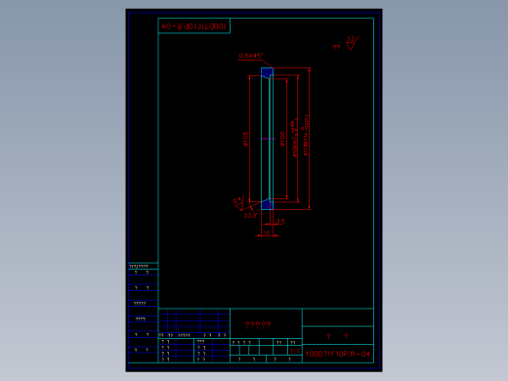508x381 pixels.
Task: Click the purple centerline mark on the ring
Action: pyautogui.click(x=268, y=139)
